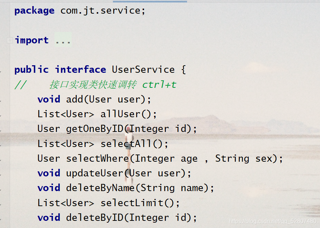Click the folded import ellipsis placeholder
The height and width of the screenshot is (228, 320).
63,39
